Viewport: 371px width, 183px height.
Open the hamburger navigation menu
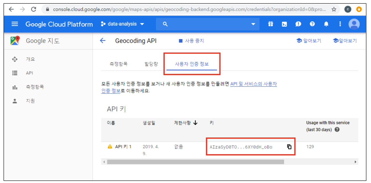[15, 24]
